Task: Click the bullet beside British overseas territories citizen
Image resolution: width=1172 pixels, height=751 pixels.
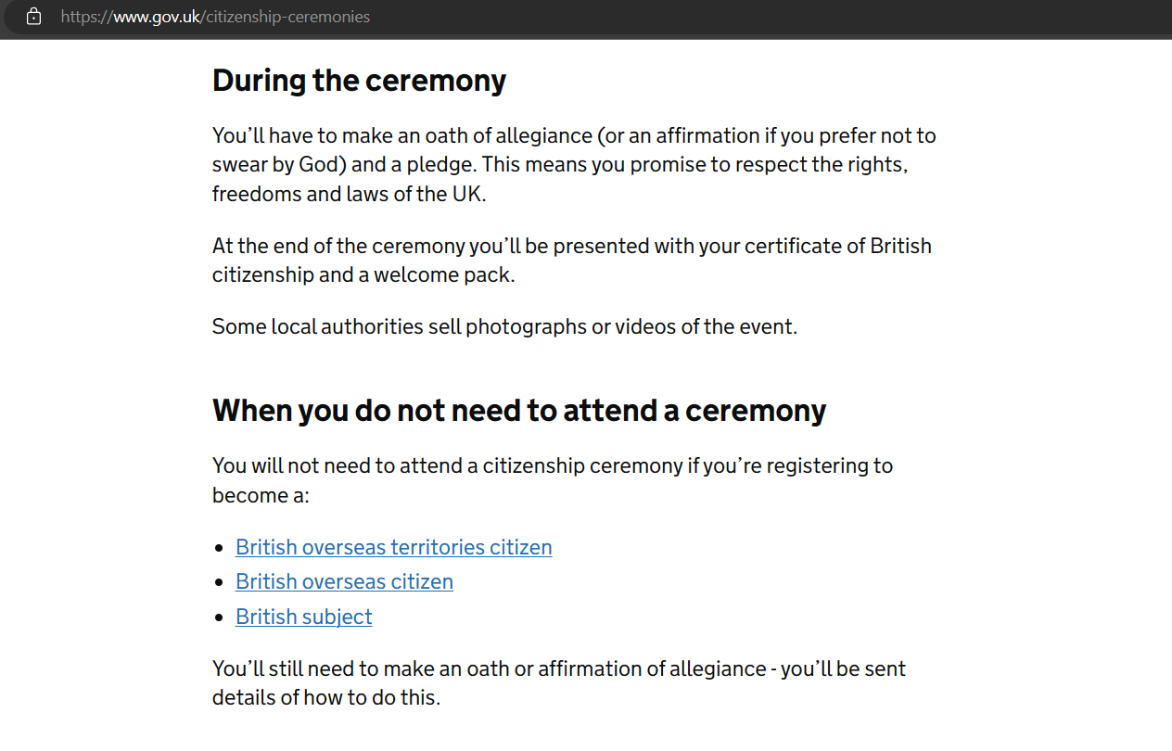Action: tap(219, 548)
